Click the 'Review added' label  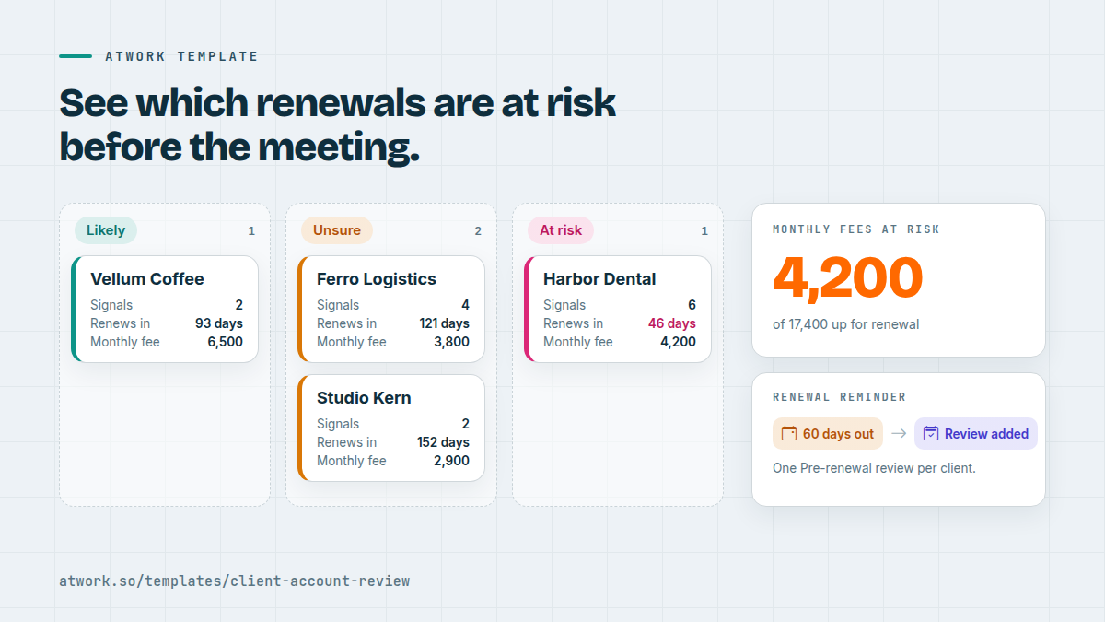(986, 434)
